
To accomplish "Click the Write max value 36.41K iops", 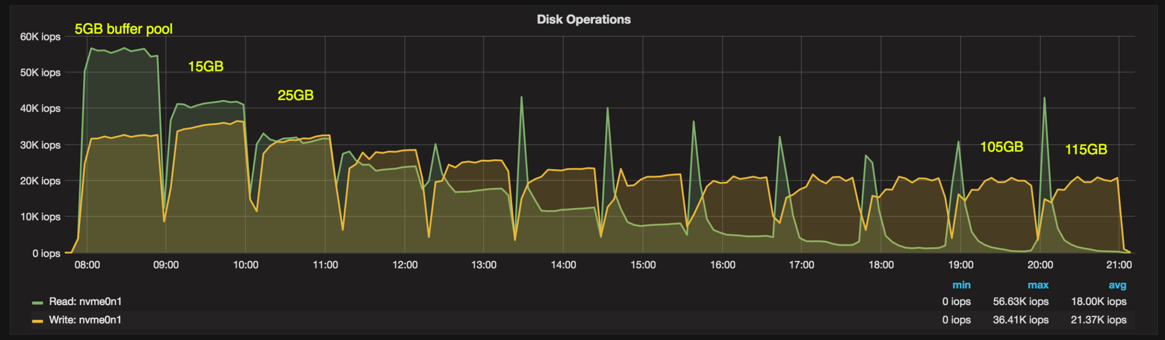I will 1020,320.
